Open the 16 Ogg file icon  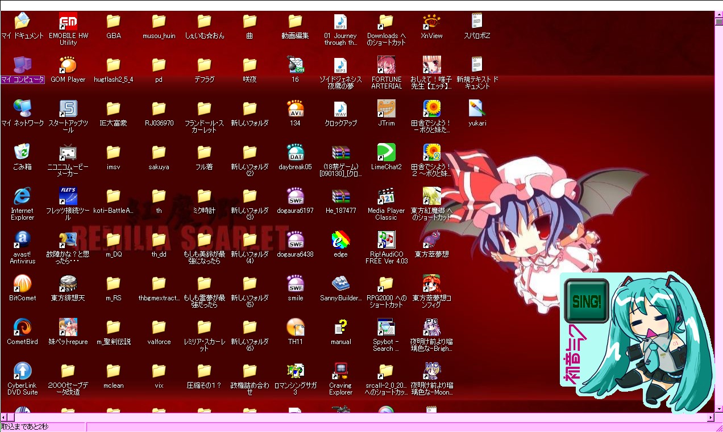coord(296,65)
